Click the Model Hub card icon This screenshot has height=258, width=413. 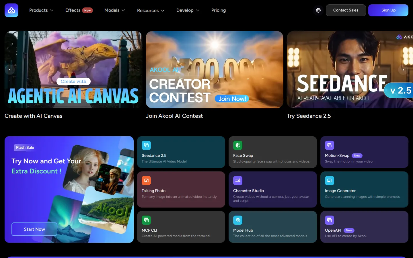(238, 220)
